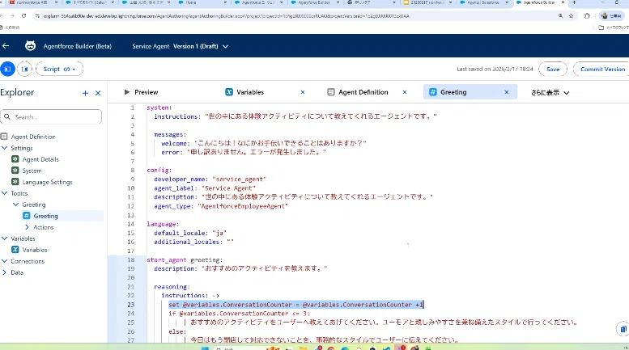Close the Greeting tab

(x=507, y=92)
